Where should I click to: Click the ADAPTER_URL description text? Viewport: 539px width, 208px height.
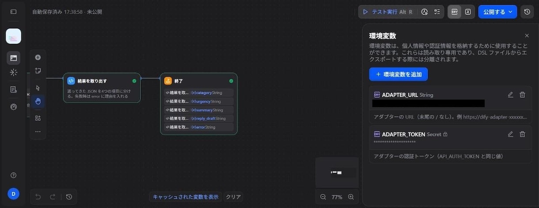click(x=450, y=117)
